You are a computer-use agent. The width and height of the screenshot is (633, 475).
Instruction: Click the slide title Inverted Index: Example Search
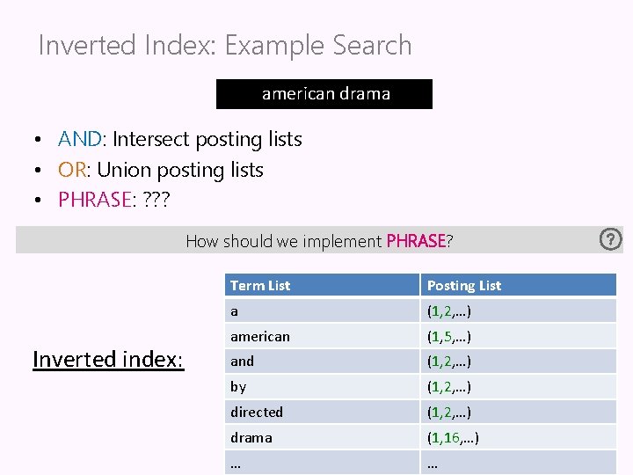(x=225, y=45)
